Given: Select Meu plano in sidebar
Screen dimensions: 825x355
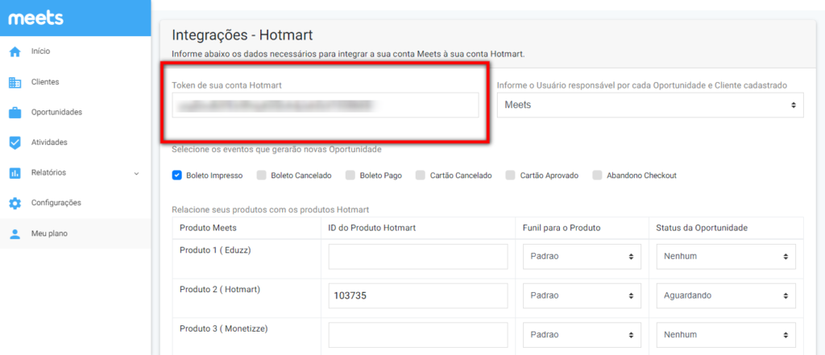Looking at the screenshot, I should click(x=75, y=233).
